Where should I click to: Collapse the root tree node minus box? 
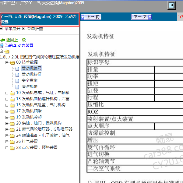click(1, 51)
